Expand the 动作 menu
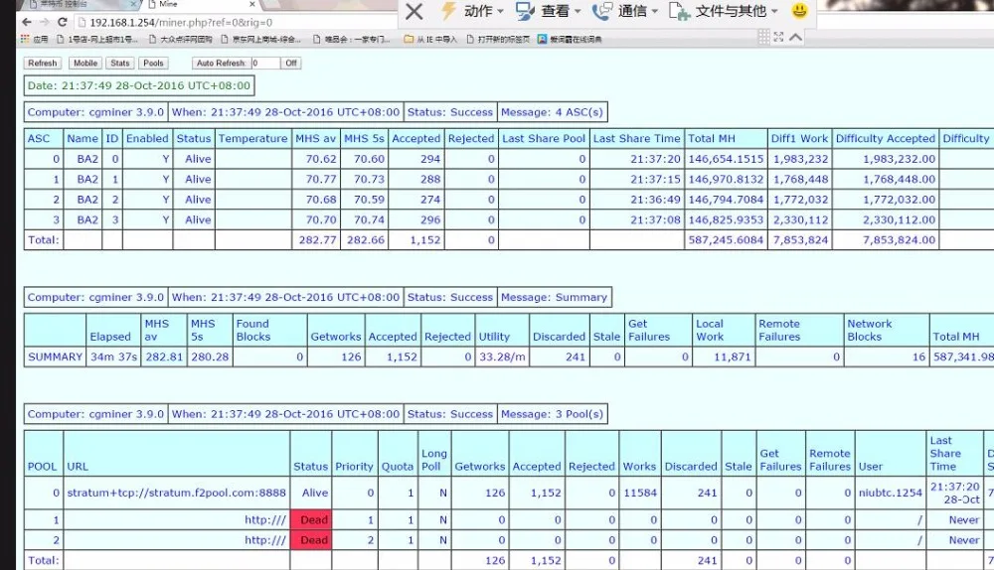Screen dimensions: 994x570 pyautogui.click(x=472, y=11)
